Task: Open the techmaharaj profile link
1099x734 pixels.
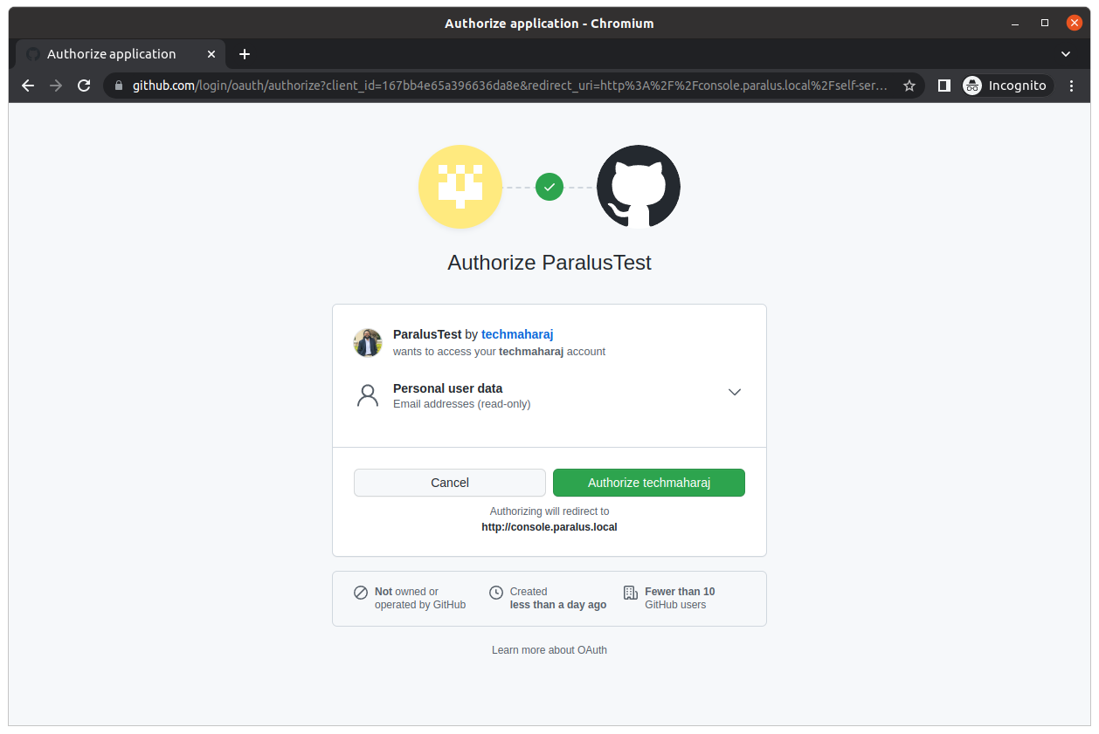Action: 517,334
